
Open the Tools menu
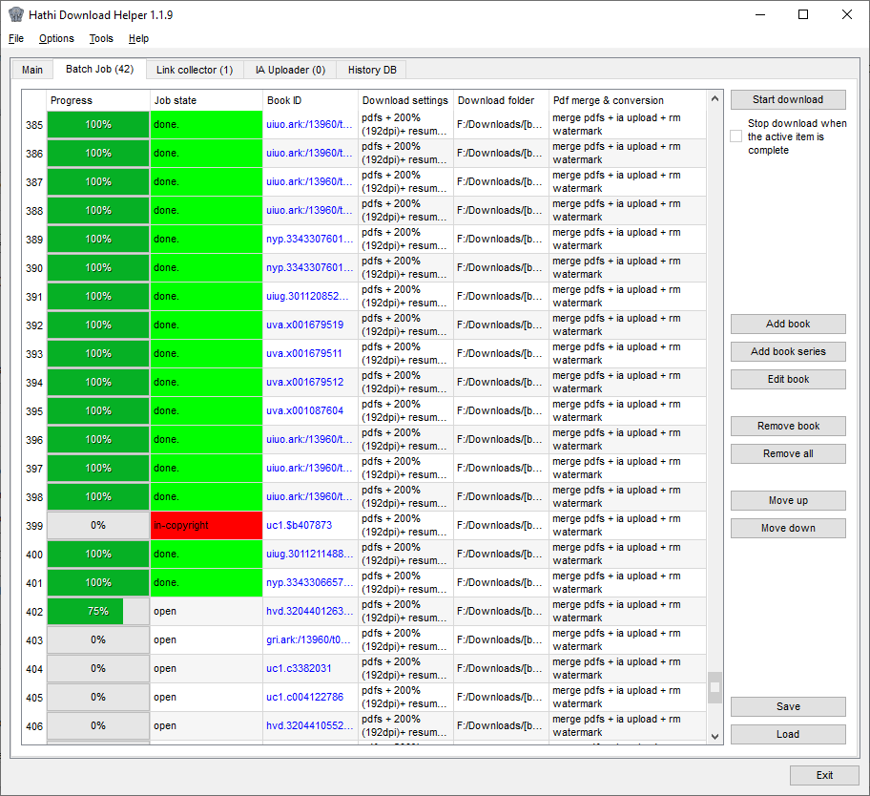tap(101, 38)
